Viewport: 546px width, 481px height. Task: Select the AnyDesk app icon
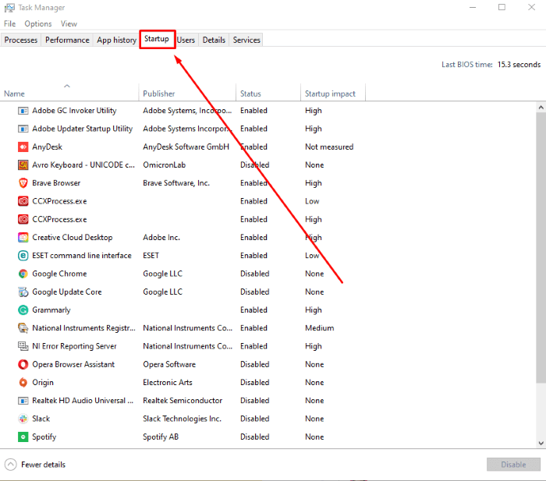23,147
